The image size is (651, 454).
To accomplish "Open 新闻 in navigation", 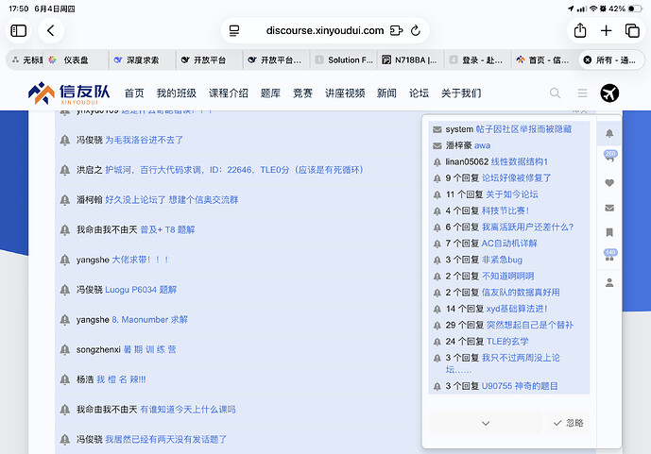I will click(x=386, y=93).
